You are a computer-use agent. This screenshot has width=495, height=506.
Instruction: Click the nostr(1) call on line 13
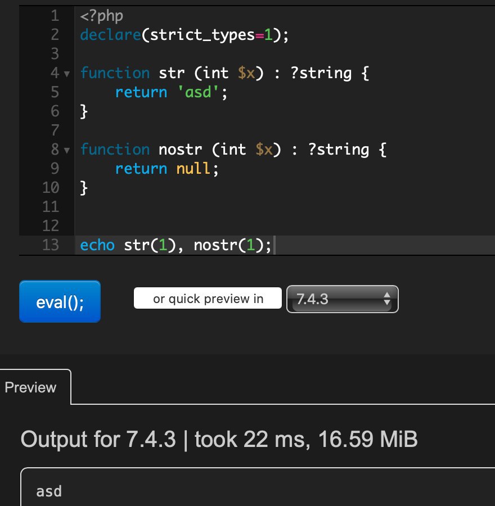pyautogui.click(x=228, y=245)
